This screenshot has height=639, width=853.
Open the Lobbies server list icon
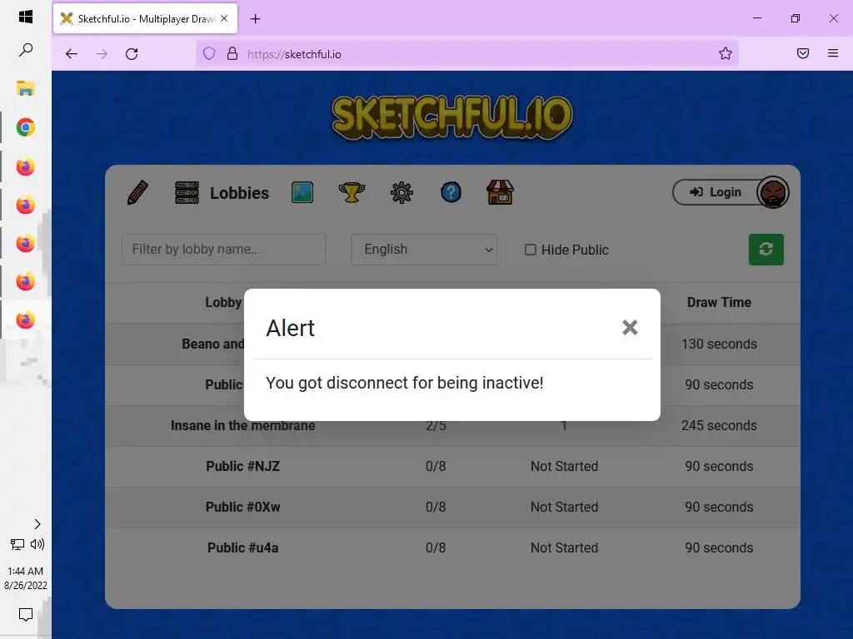tap(187, 192)
